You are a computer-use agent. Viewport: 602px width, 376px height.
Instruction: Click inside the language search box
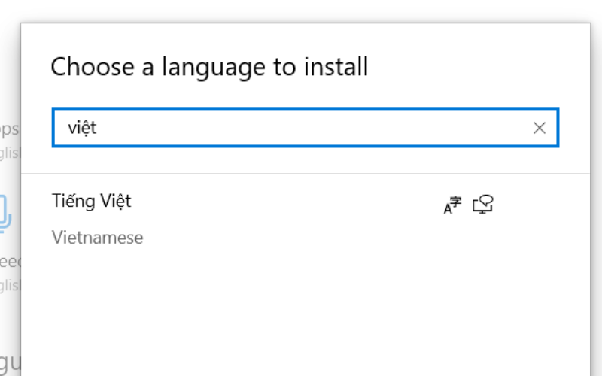click(x=301, y=128)
